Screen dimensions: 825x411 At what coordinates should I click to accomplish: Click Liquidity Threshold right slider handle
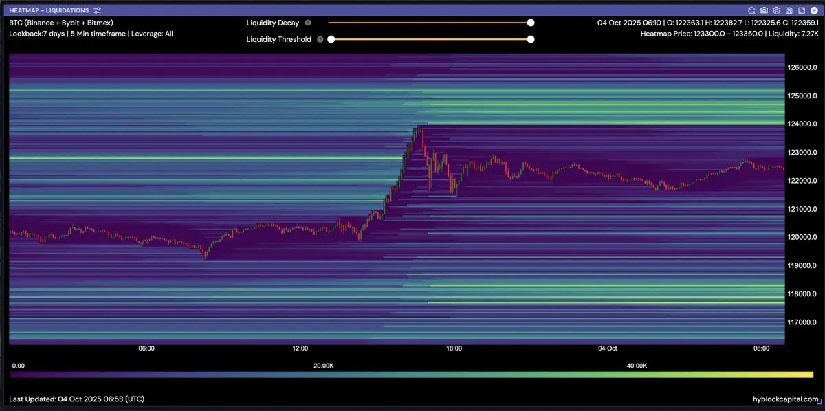(x=531, y=39)
